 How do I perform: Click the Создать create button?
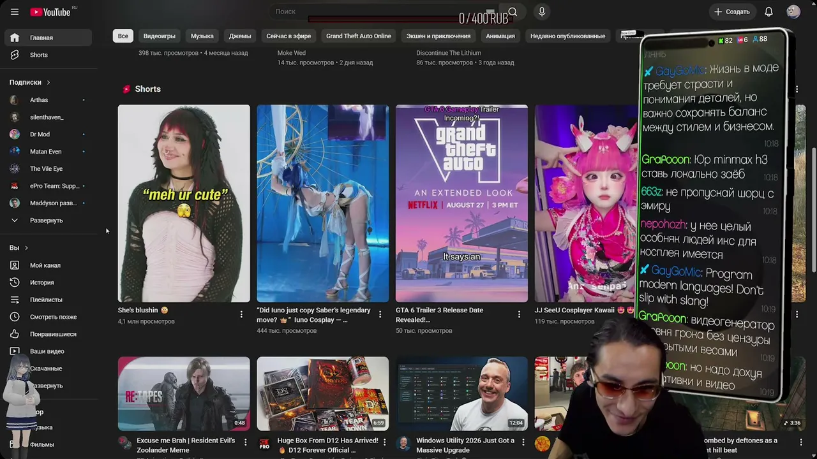(x=732, y=11)
